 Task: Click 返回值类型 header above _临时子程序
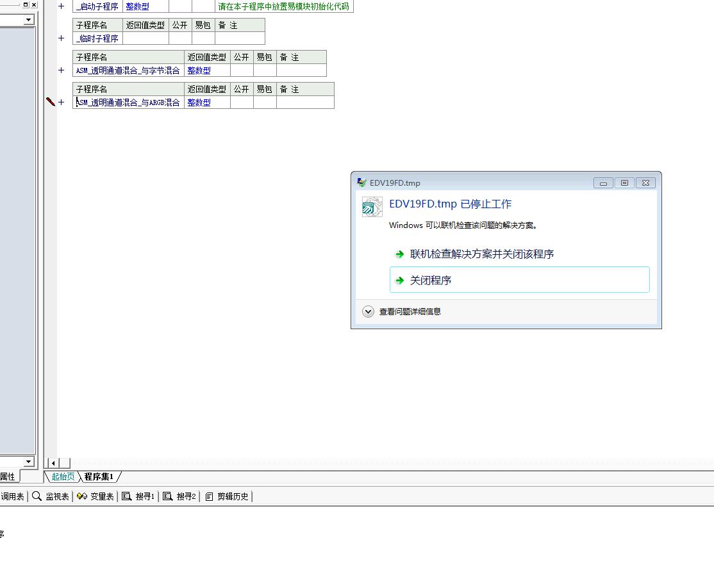(x=145, y=25)
